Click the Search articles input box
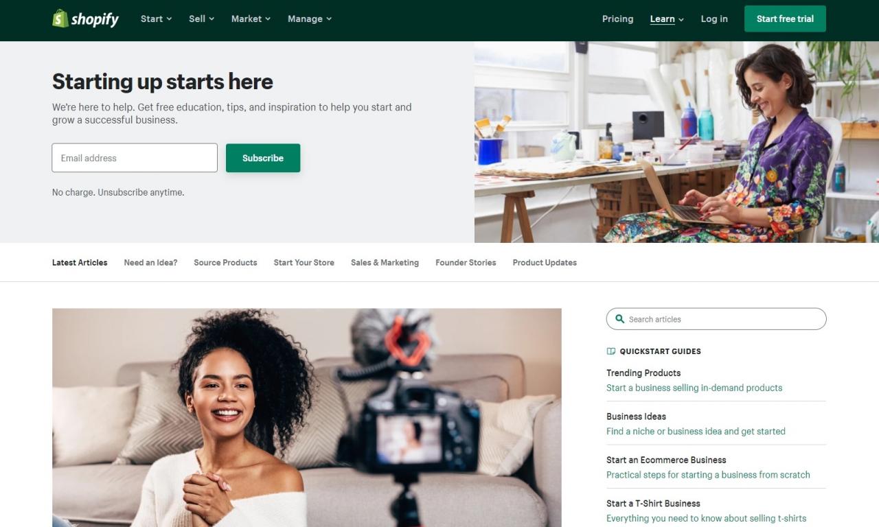 (x=716, y=319)
